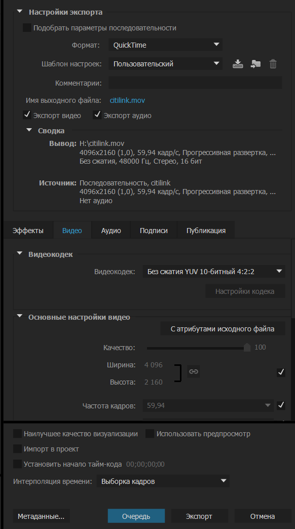Delete preset trash icon
This screenshot has width=295, height=529.
[273, 64]
